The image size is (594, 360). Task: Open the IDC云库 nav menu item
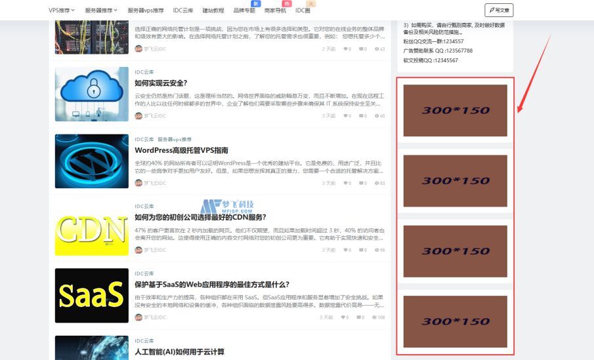pos(183,10)
